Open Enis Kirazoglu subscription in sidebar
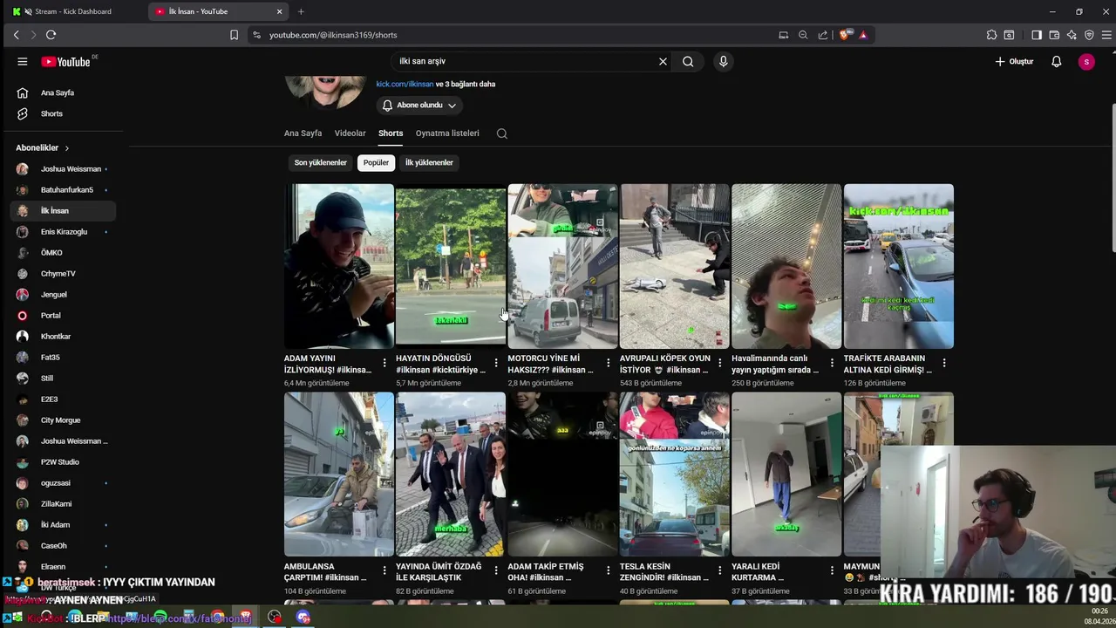The image size is (1116, 628). (x=63, y=231)
